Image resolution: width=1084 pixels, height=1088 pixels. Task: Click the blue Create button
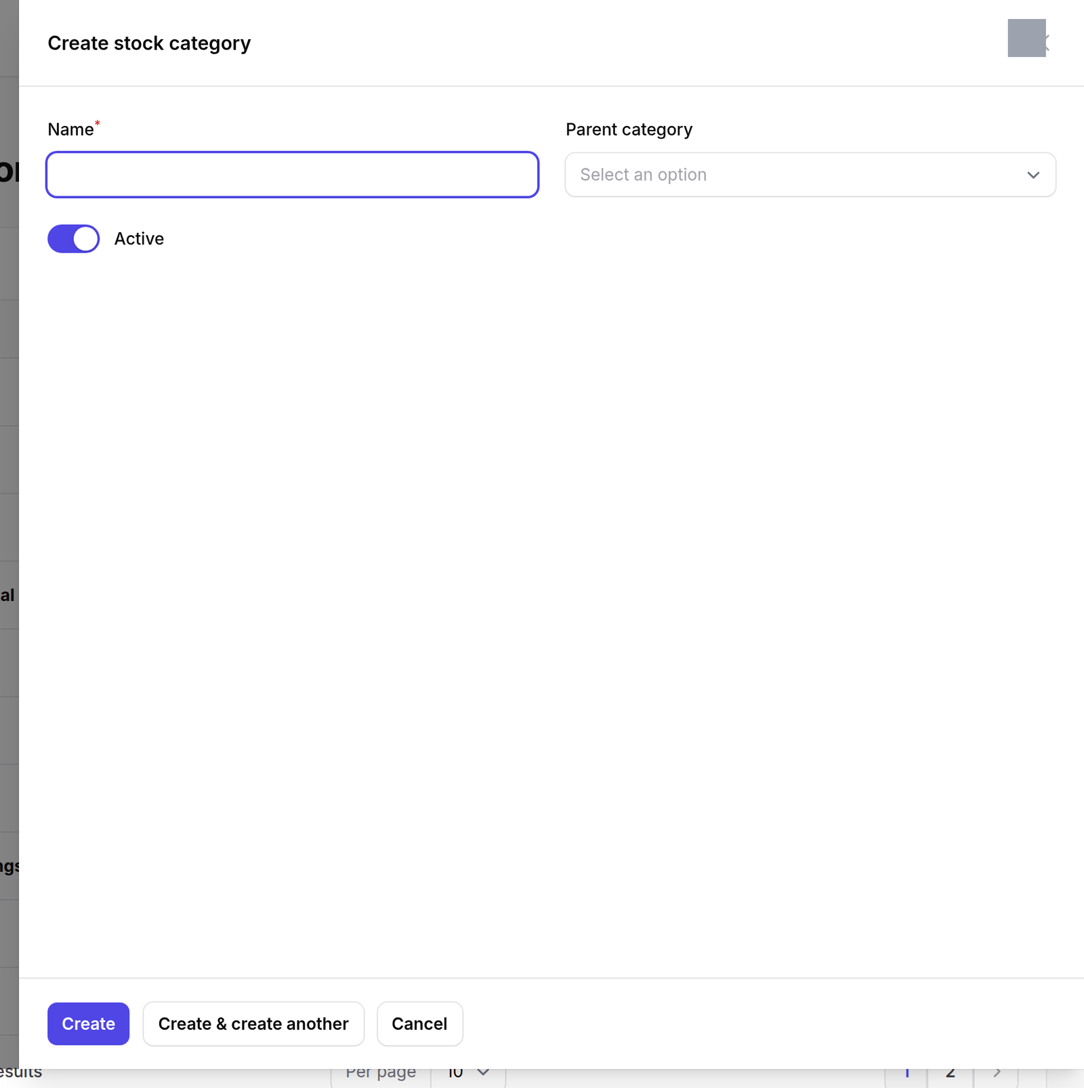(89, 1024)
